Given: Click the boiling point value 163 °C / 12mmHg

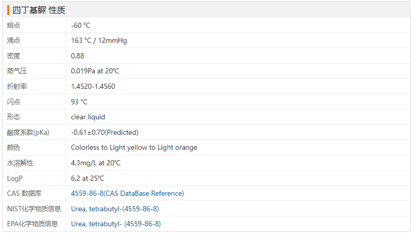Looking at the screenshot, I should click(x=99, y=40).
